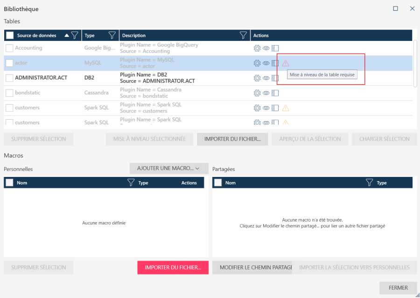
Task: Close the library with Fermer
Action: coord(398,288)
